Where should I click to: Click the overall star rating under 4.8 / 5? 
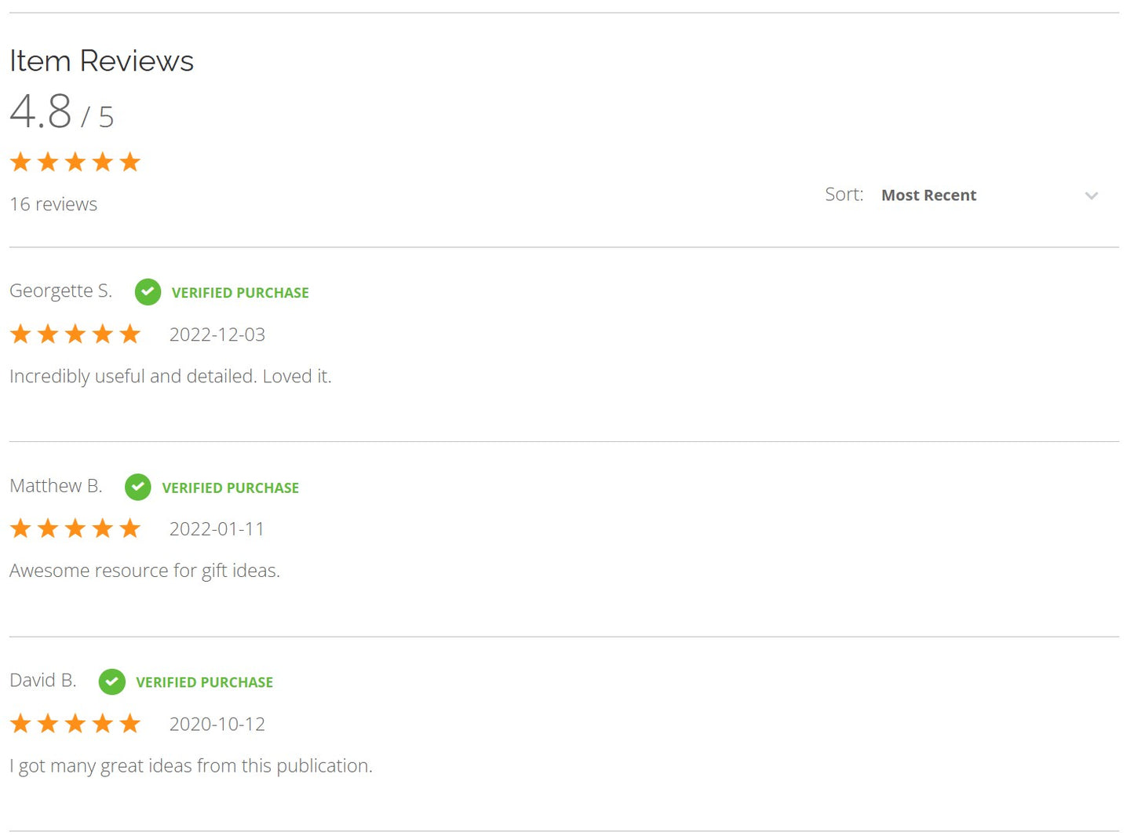click(75, 163)
